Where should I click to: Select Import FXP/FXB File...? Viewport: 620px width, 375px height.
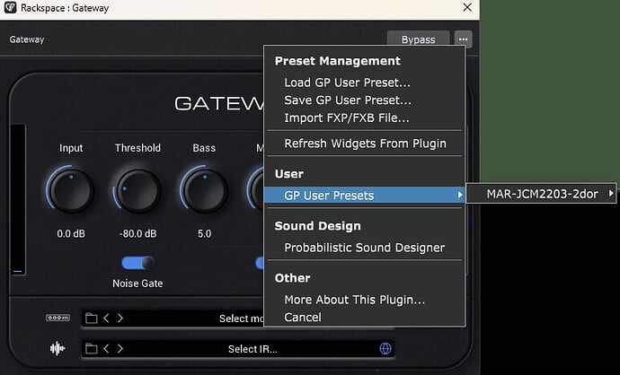(x=347, y=118)
